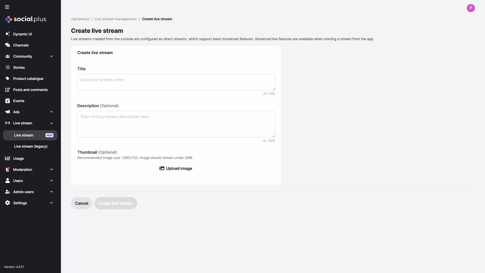Click the Events calendar icon

(x=8, y=101)
